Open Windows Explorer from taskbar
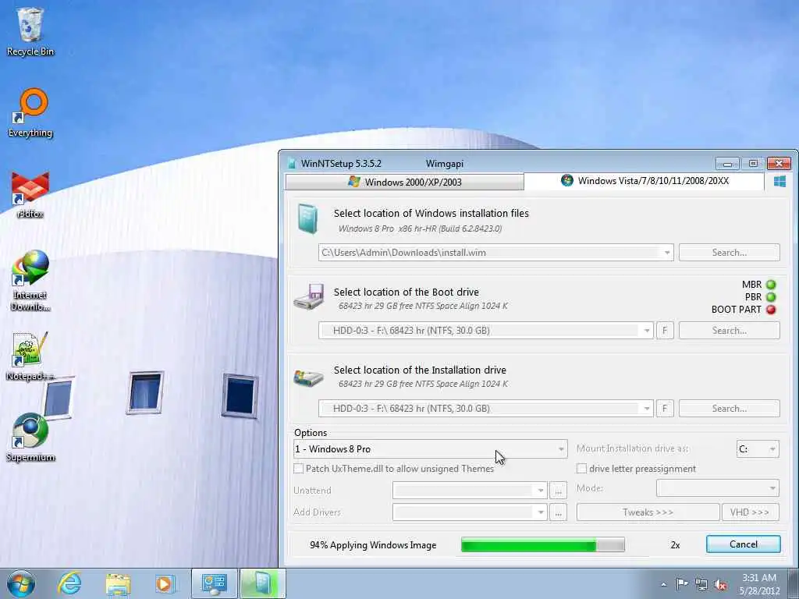 pyautogui.click(x=118, y=583)
